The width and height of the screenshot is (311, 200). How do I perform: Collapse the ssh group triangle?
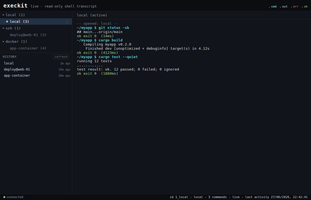[3, 28]
